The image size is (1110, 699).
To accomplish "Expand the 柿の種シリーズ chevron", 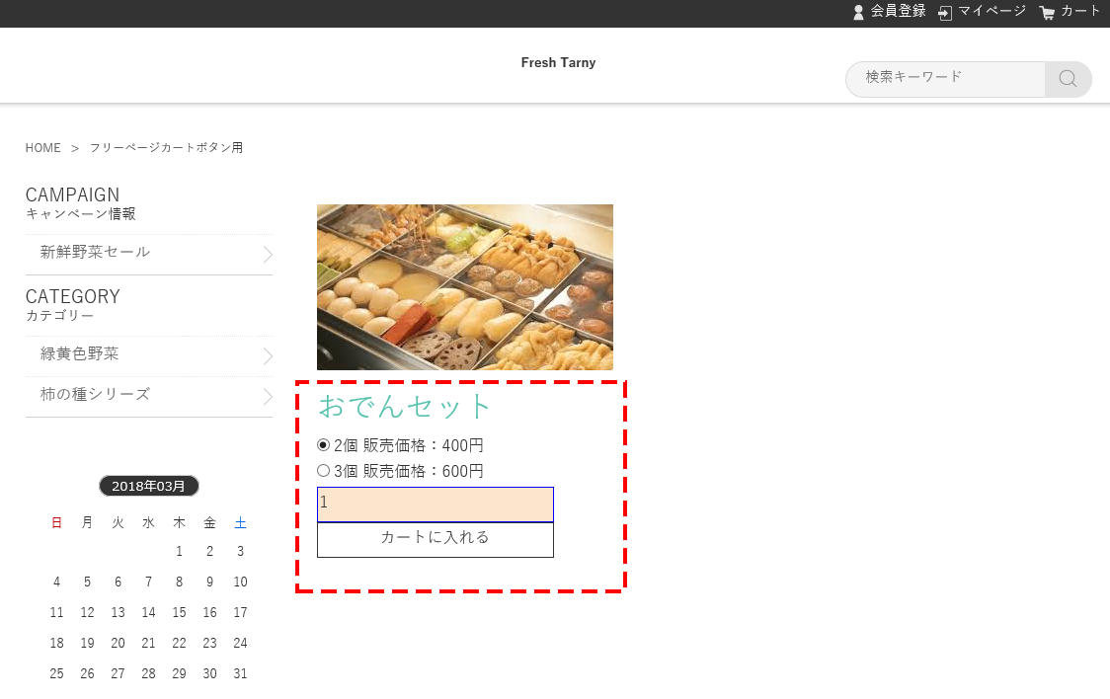I will [x=268, y=397].
